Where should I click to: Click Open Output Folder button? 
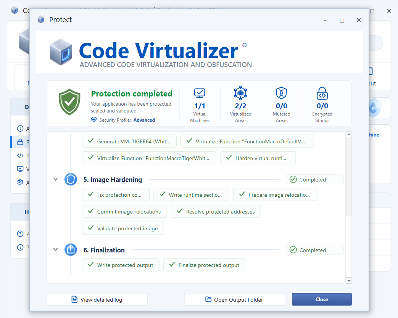234,299
